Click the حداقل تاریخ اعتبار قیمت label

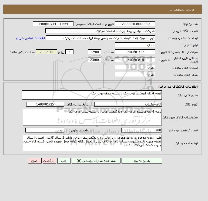[x=186, y=60]
